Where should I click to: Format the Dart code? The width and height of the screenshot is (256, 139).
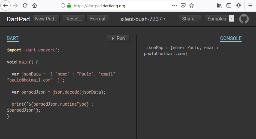click(98, 19)
